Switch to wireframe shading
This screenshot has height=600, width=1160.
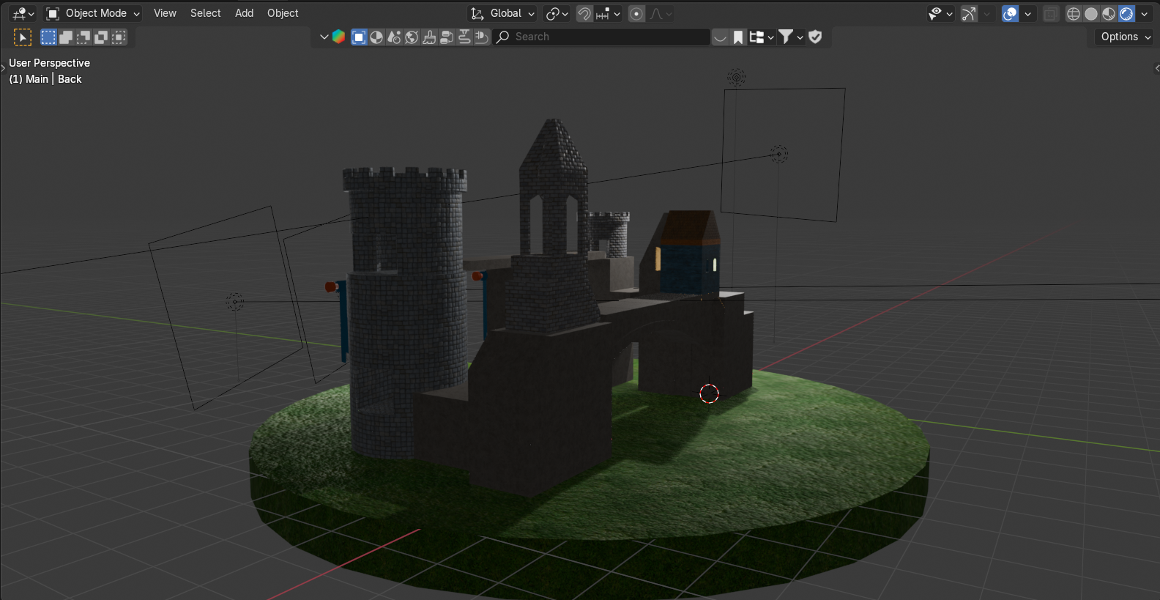pos(1074,13)
